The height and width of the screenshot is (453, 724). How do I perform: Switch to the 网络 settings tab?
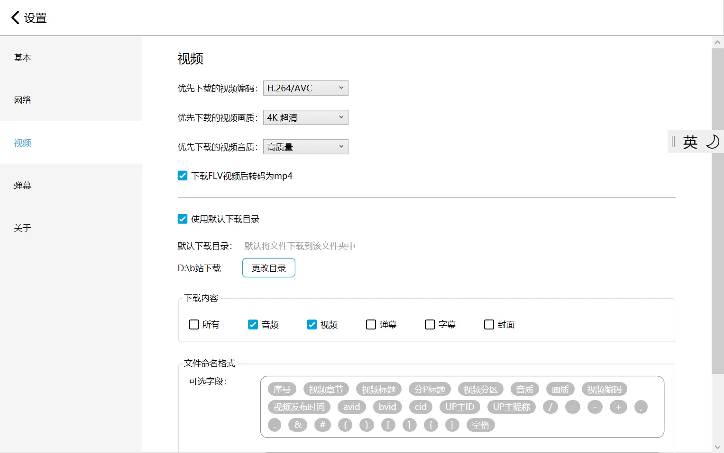tap(23, 100)
